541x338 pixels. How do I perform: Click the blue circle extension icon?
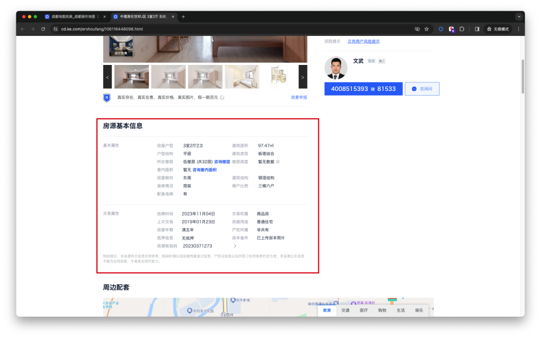[x=441, y=29]
